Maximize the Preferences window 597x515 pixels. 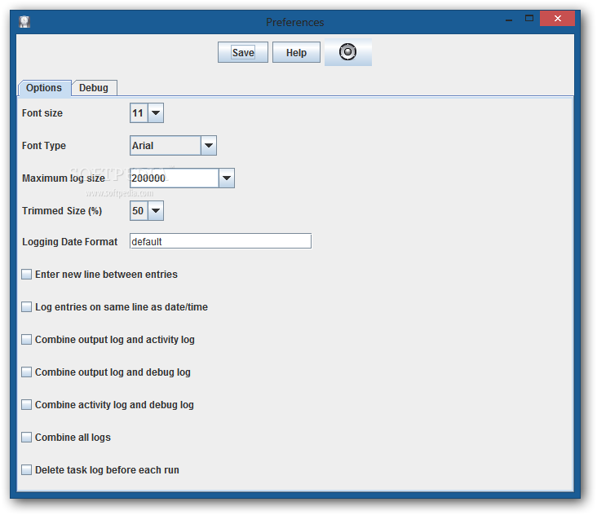[x=529, y=18]
